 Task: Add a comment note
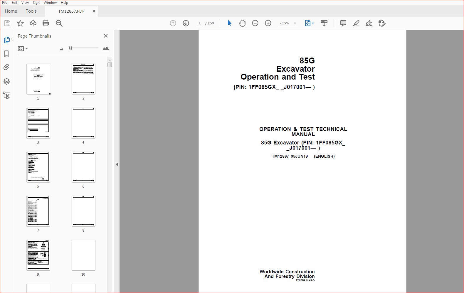pyautogui.click(x=343, y=23)
